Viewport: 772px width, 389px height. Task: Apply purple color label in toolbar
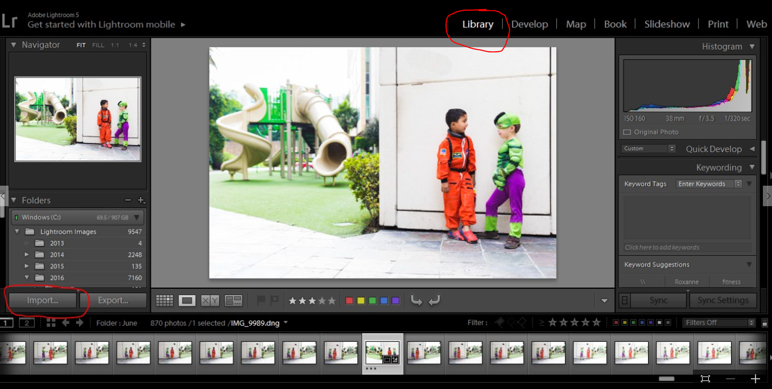[x=395, y=301]
